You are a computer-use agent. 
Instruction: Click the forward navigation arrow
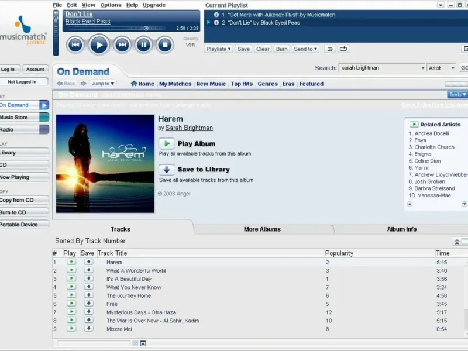coord(83,84)
